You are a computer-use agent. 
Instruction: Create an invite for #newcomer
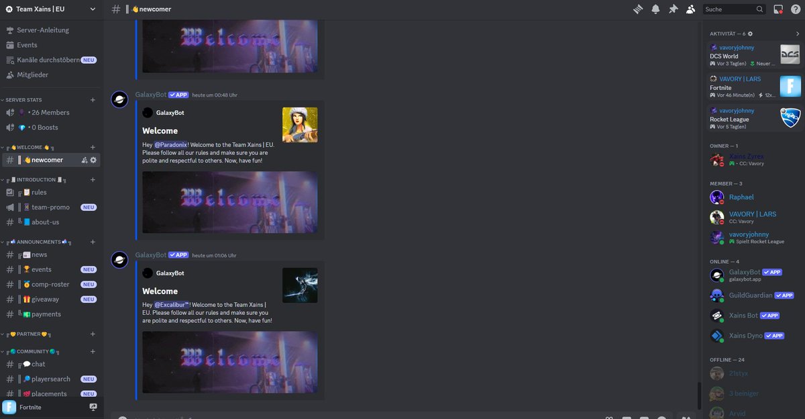pos(83,159)
